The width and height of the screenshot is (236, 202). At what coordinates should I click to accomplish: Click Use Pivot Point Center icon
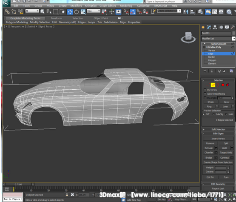(x=104, y=12)
